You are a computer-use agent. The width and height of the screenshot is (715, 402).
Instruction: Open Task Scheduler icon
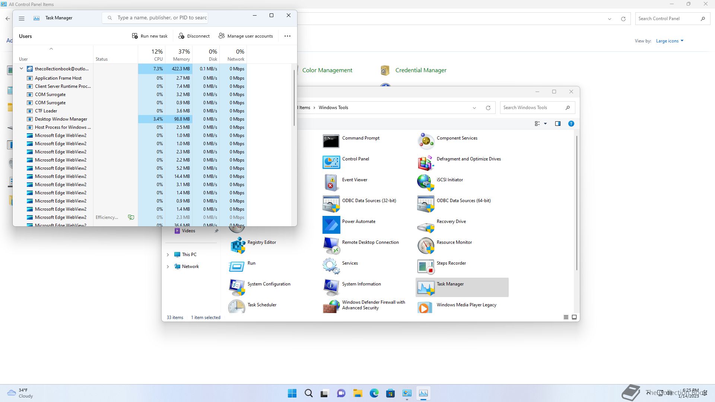pos(237,307)
